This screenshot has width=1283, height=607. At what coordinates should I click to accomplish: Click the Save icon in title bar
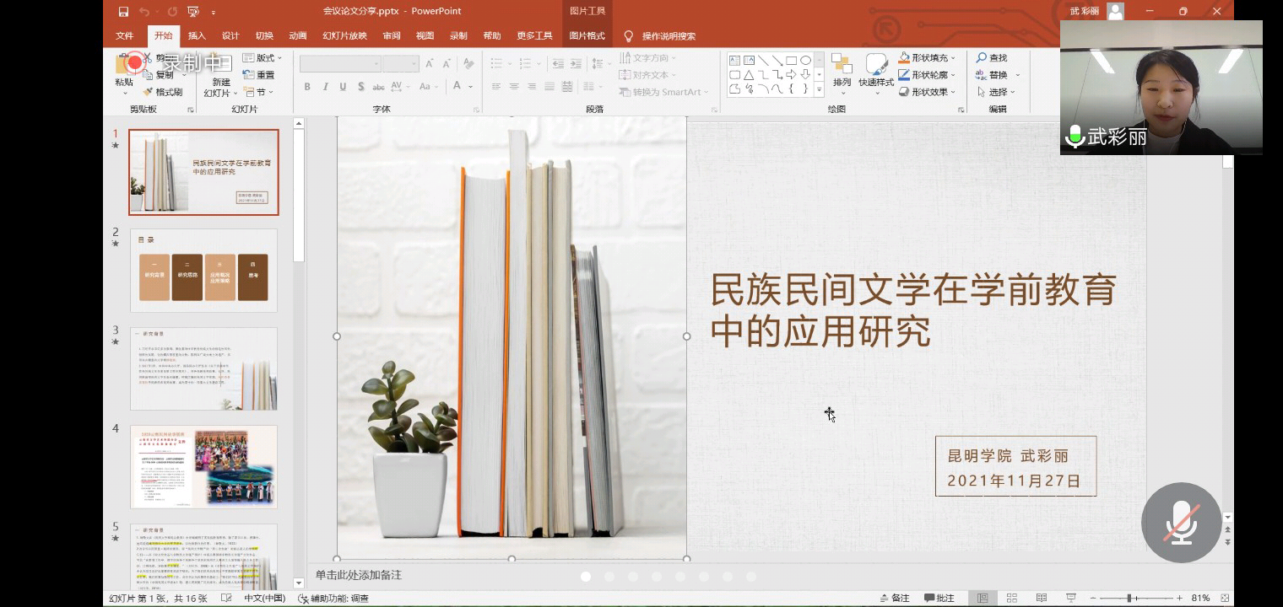[123, 12]
